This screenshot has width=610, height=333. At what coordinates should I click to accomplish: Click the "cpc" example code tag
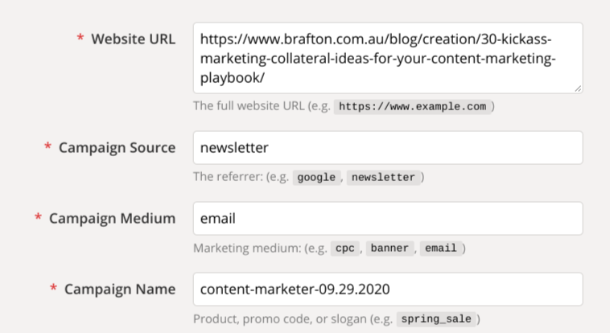pos(344,248)
